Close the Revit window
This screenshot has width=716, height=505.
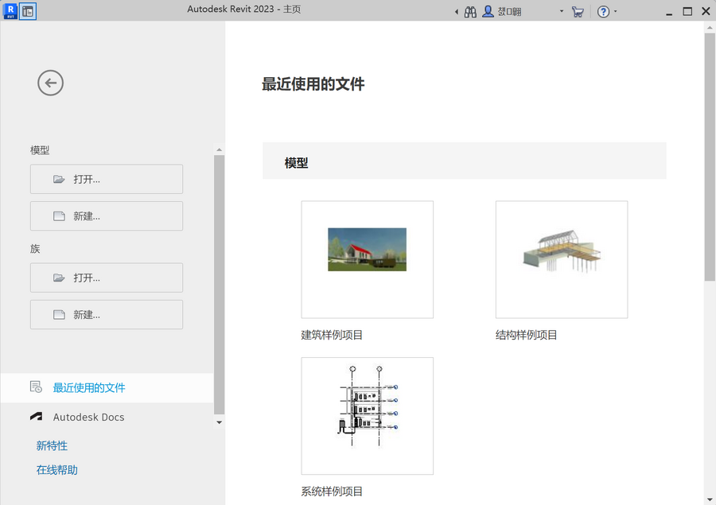click(x=706, y=11)
